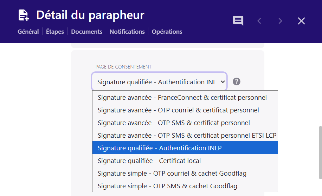
Task: Select Signature avancée FranceConnect & certificat personnel
Action: coord(182,97)
